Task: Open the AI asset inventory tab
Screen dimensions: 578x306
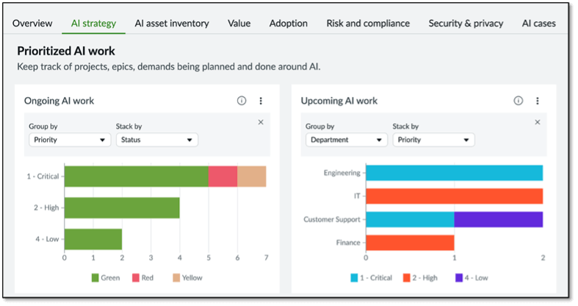Action: click(x=172, y=23)
